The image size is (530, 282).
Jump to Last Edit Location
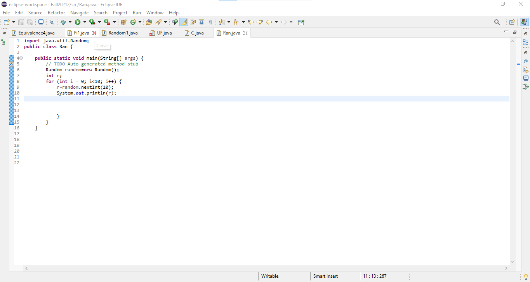click(251, 22)
